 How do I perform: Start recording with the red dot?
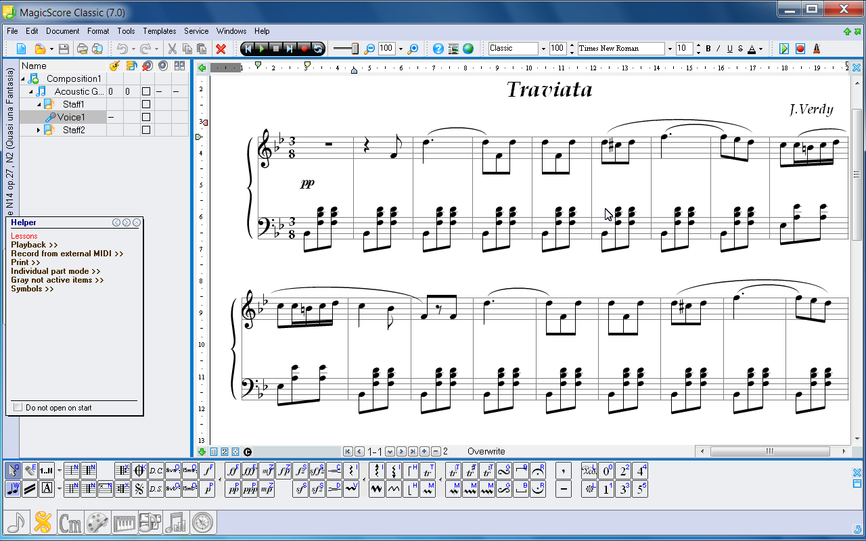(x=304, y=49)
